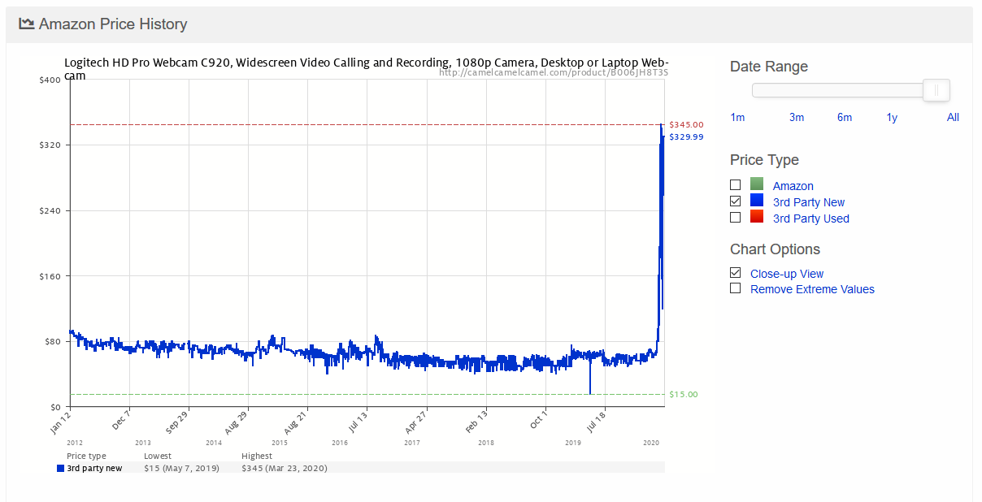Click the blue 3rd Party New swatch

[757, 200]
